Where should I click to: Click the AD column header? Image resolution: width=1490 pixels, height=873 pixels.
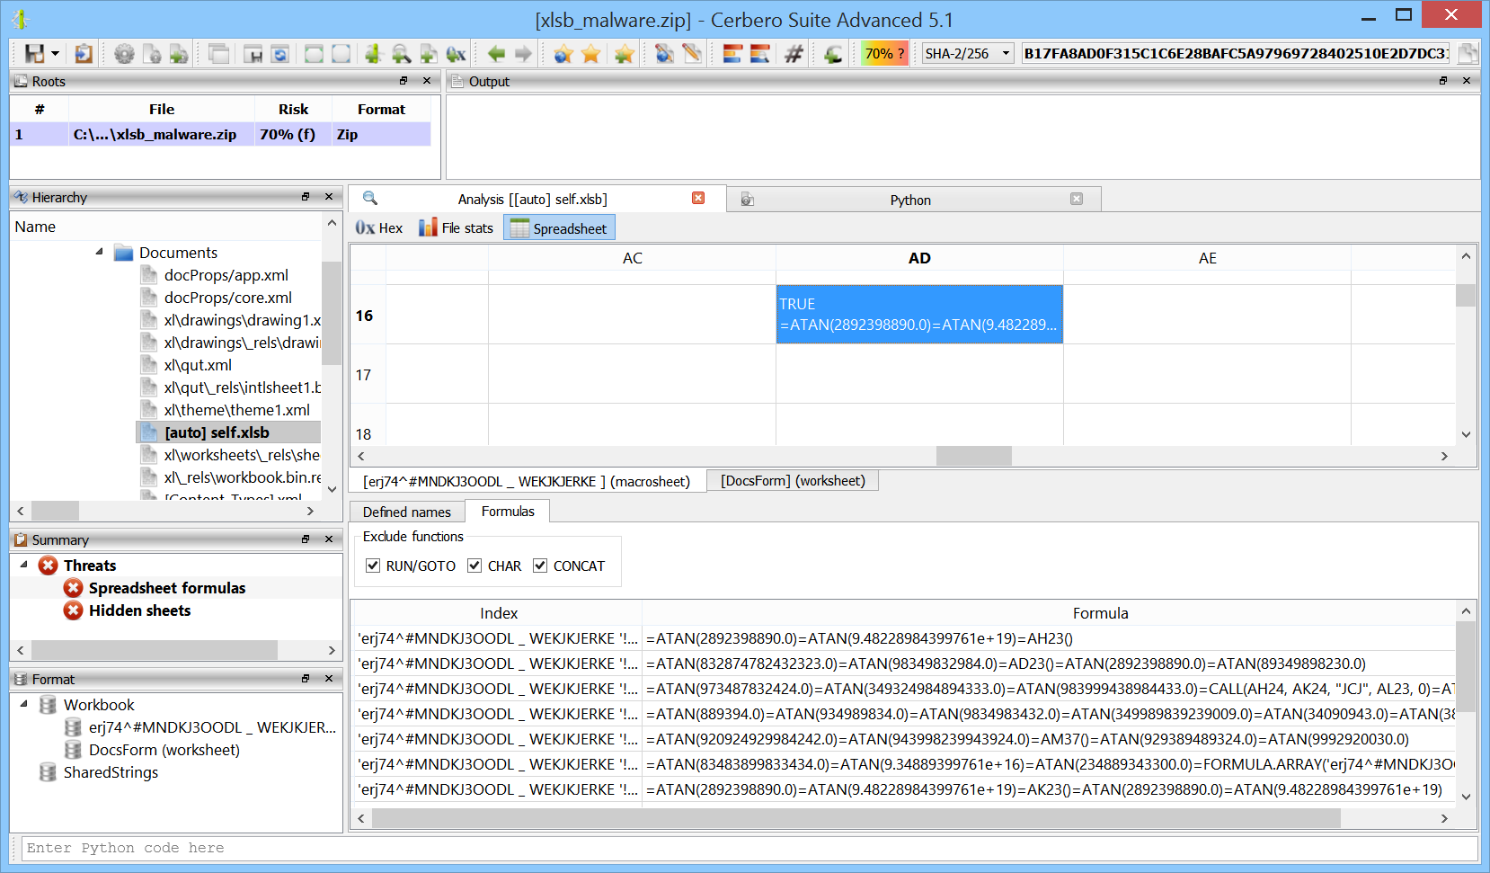pyautogui.click(x=919, y=258)
